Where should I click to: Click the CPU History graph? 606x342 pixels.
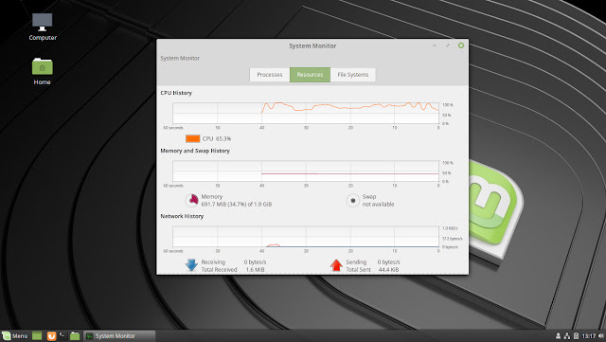pos(306,113)
